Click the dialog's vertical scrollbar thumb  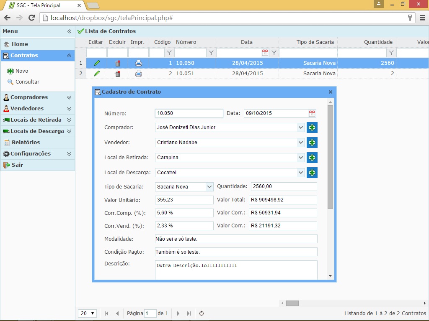330,157
